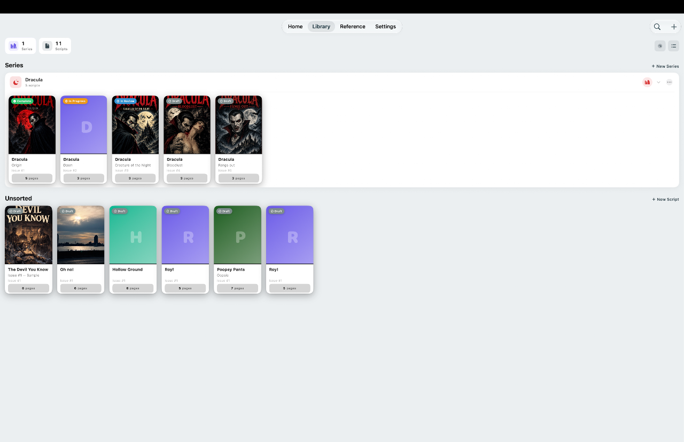Viewport: 684px width, 442px height.
Task: Open the Oh no! skyline cover
Action: 81,235
